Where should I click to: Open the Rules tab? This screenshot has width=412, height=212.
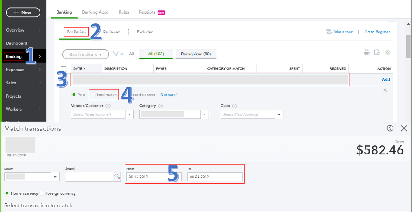click(124, 12)
